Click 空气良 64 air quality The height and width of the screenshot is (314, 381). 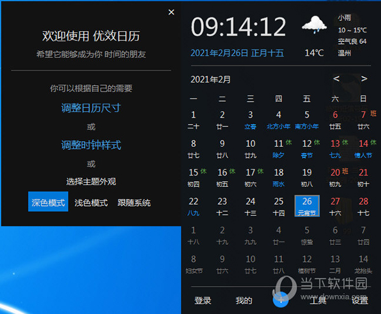352,41
